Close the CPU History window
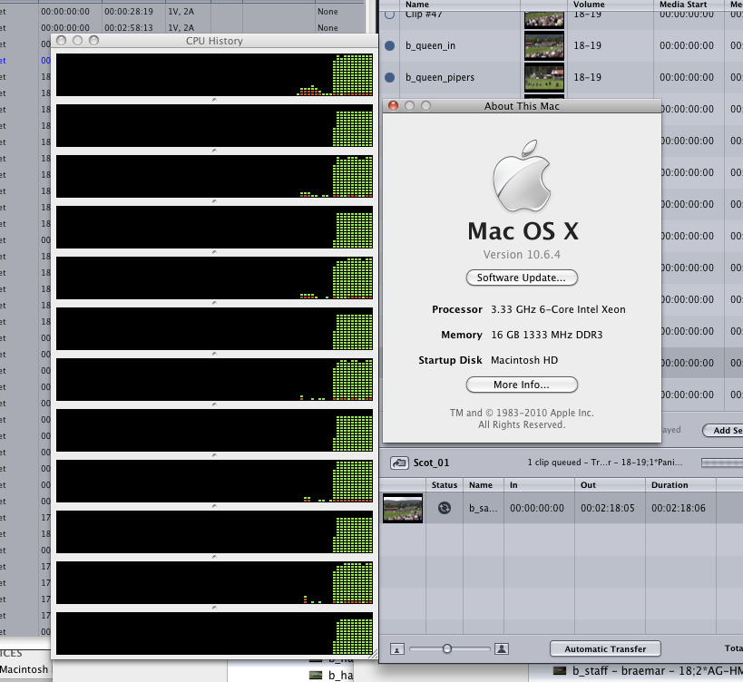Screen dimensions: 743x682 [x=61, y=40]
